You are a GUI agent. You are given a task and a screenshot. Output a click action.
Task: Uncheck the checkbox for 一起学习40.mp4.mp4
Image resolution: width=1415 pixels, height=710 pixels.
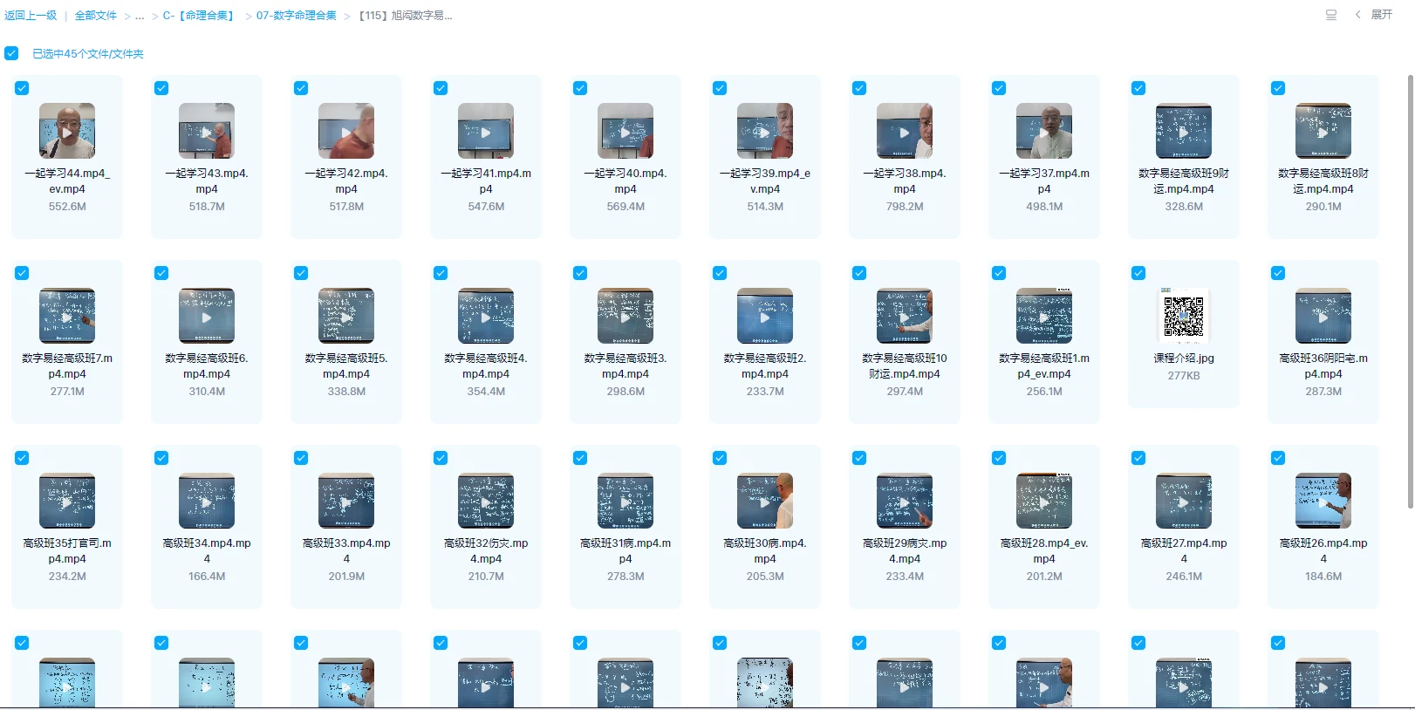(x=580, y=88)
